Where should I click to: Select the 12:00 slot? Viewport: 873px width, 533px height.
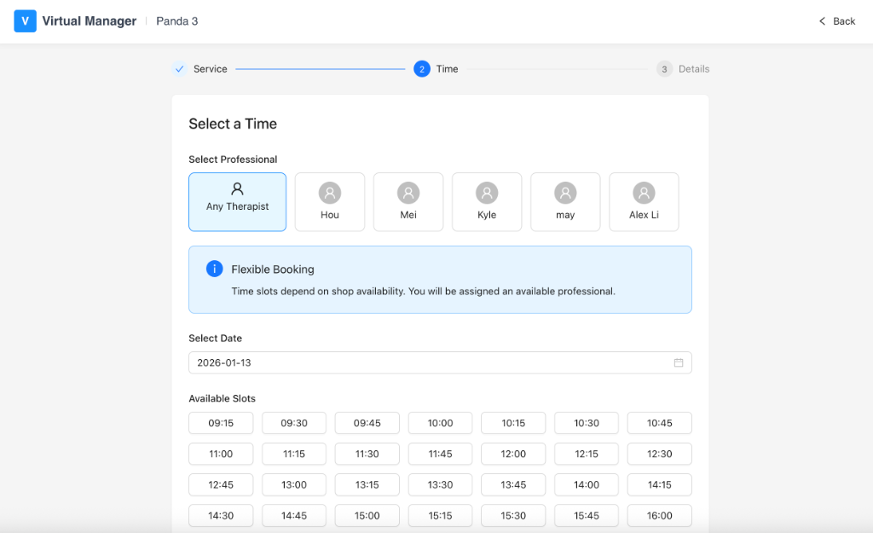[513, 454]
